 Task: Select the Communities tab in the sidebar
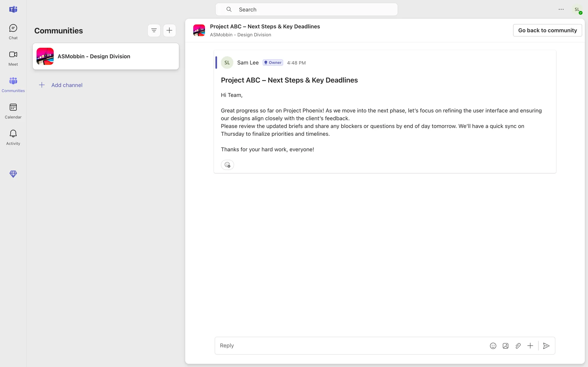click(13, 84)
